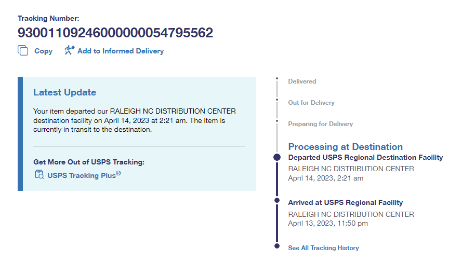The width and height of the screenshot is (462, 262).
Task: Select the Copy text link
Action: pos(43,51)
